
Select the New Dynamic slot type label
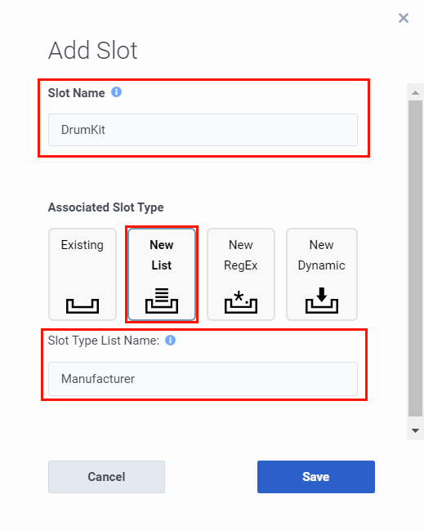point(322,255)
